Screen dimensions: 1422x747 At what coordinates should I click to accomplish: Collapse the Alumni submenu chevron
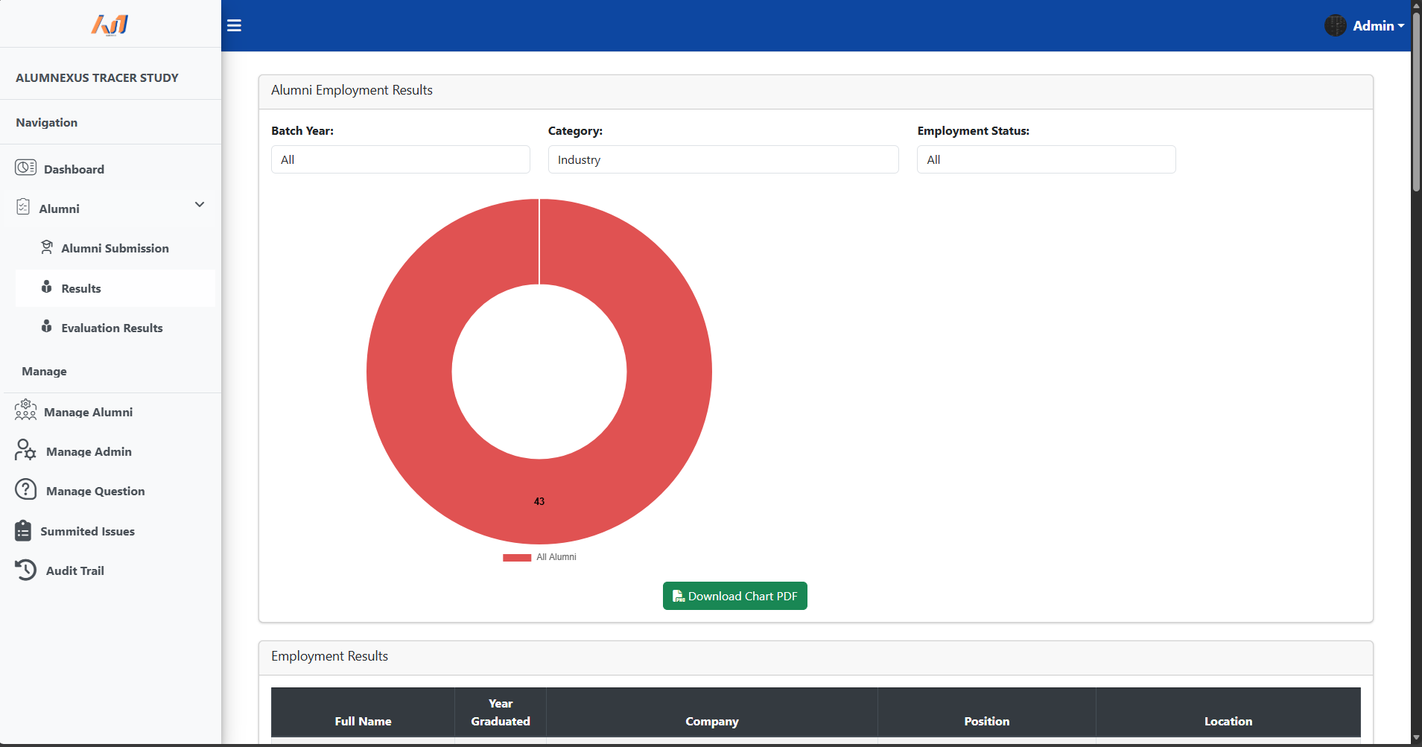199,204
